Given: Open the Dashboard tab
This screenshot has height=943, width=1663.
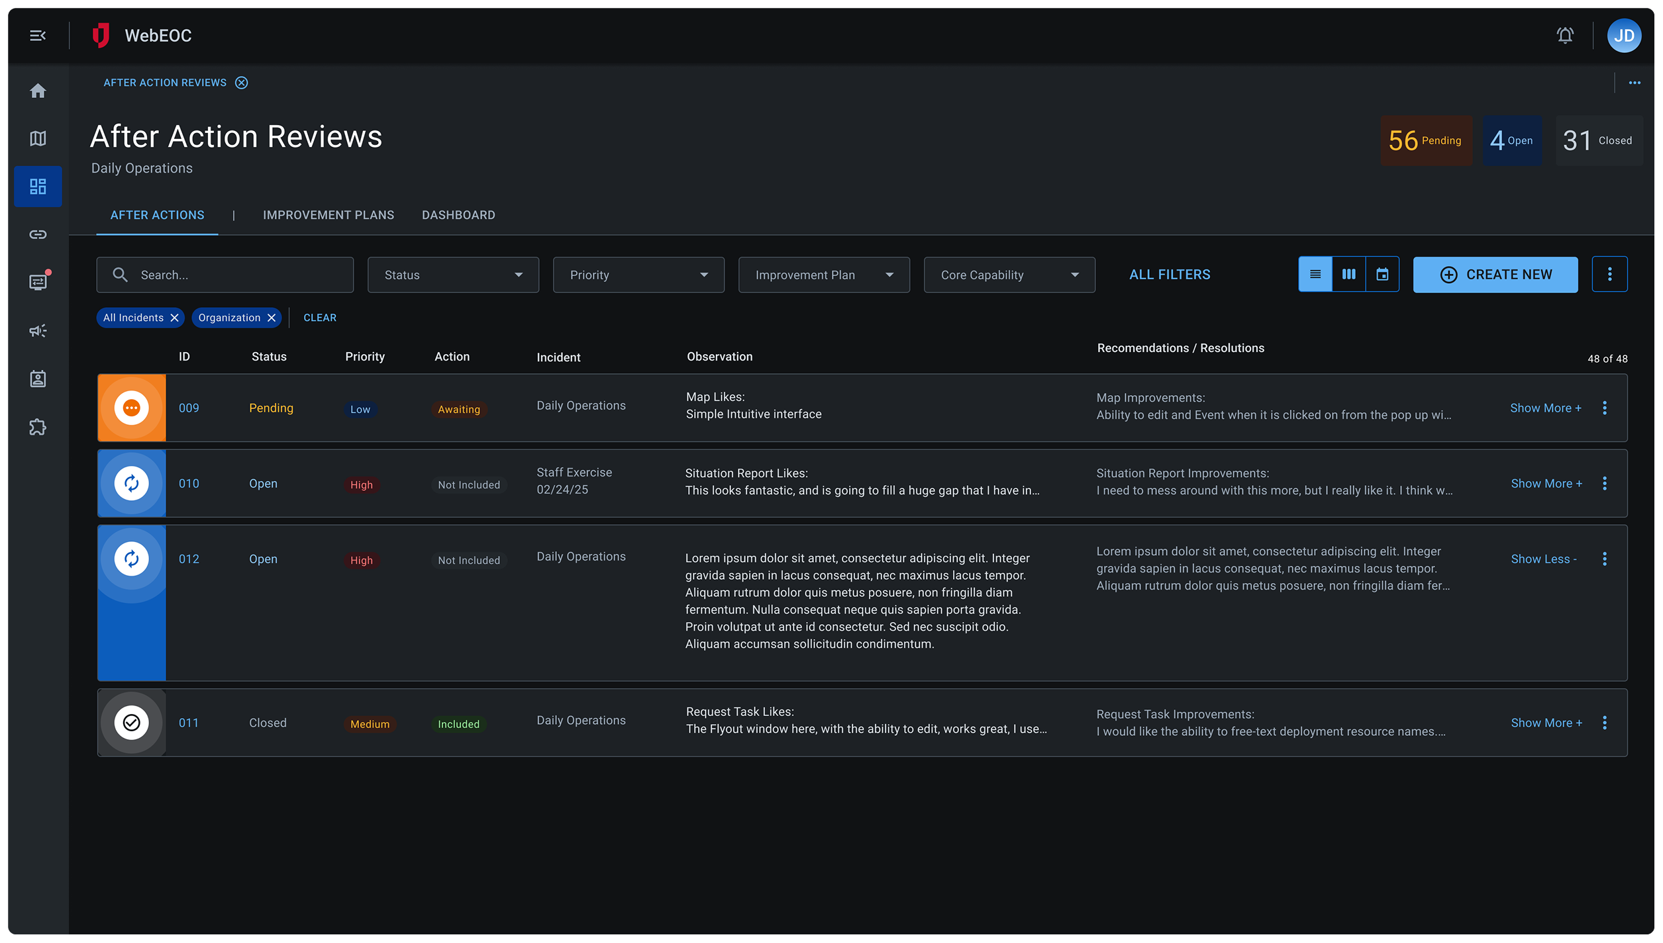Looking at the screenshot, I should pyautogui.click(x=458, y=215).
